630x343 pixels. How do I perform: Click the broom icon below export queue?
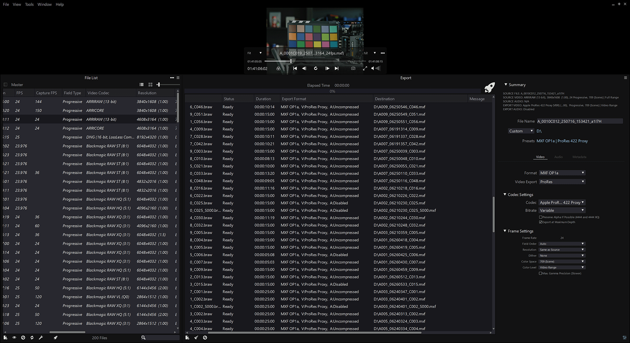[x=196, y=337]
